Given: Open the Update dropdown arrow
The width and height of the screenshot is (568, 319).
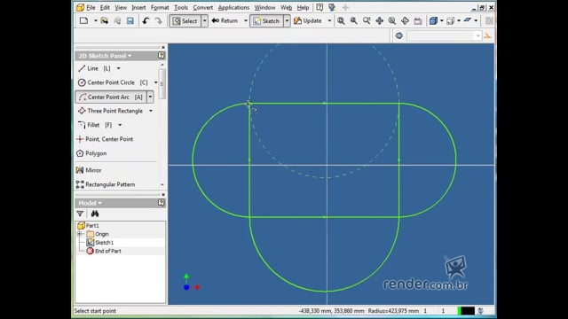Looking at the screenshot, I should (329, 21).
